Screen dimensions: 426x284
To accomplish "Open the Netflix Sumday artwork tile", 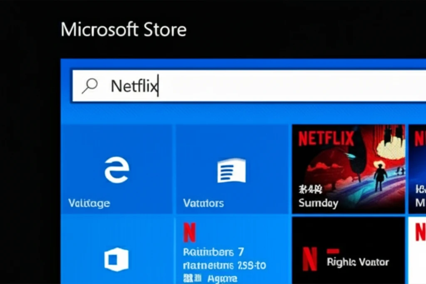I will (x=349, y=169).
